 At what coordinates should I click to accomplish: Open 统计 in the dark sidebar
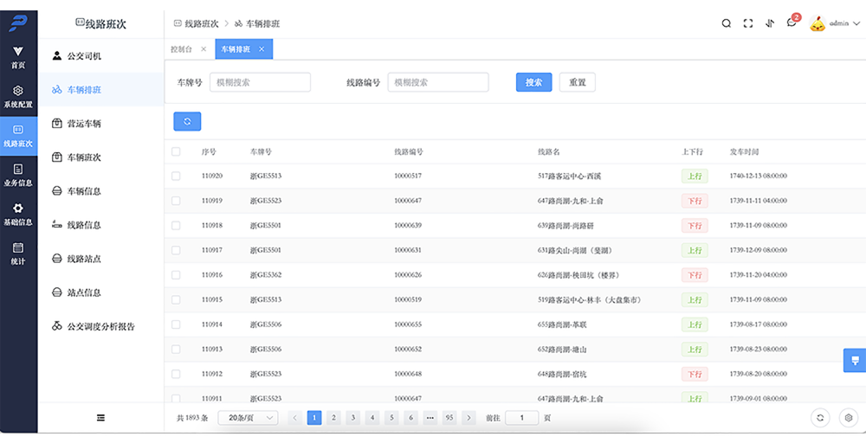(18, 254)
